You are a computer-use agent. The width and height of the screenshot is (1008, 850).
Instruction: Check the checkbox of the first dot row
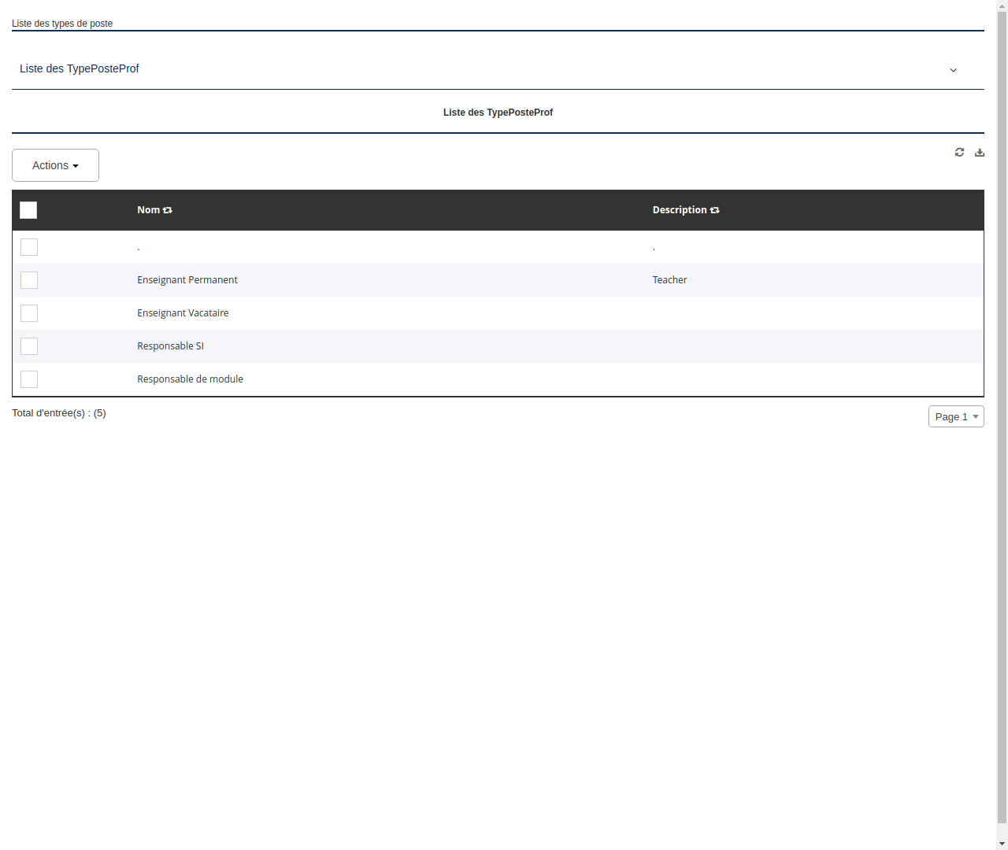tap(29, 247)
